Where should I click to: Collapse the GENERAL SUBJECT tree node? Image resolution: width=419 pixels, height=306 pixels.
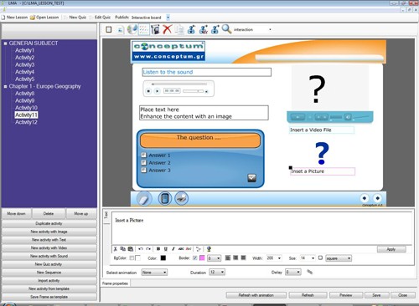point(5,43)
